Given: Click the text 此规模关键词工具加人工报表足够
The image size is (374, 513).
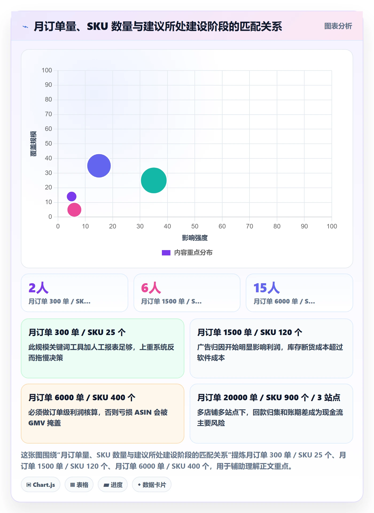Looking at the screenshot, I should click(x=80, y=347).
